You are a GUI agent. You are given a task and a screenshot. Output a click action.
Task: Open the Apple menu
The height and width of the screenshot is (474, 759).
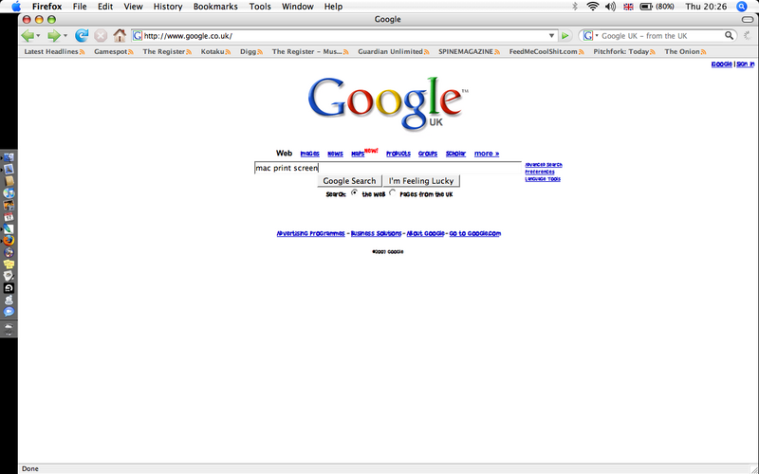pyautogui.click(x=16, y=7)
